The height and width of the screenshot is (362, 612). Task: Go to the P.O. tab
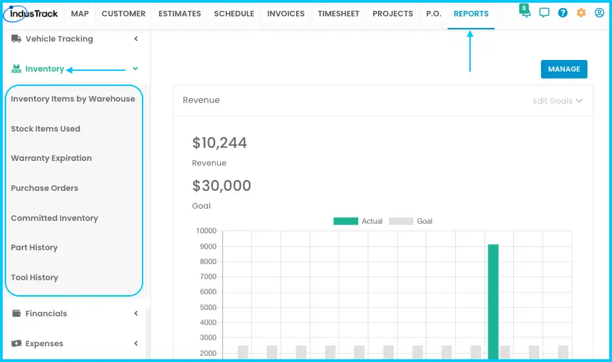[434, 14]
